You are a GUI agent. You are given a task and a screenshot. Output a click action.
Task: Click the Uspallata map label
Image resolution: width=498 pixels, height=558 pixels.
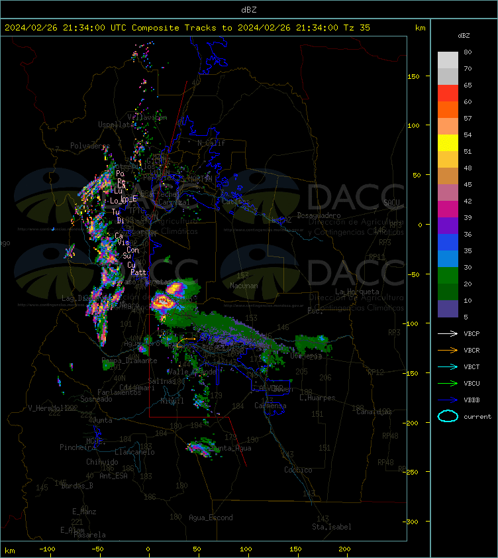pyautogui.click(x=116, y=125)
